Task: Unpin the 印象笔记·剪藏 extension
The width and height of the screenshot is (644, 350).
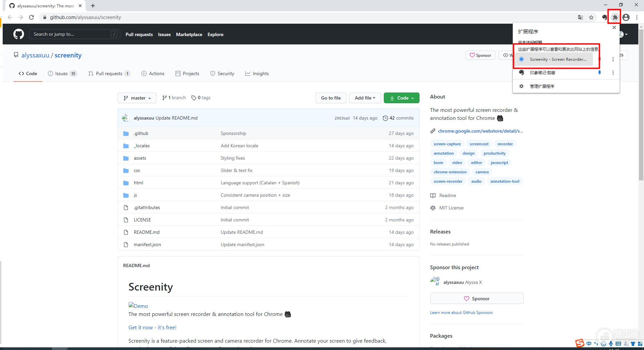Action: (600, 72)
